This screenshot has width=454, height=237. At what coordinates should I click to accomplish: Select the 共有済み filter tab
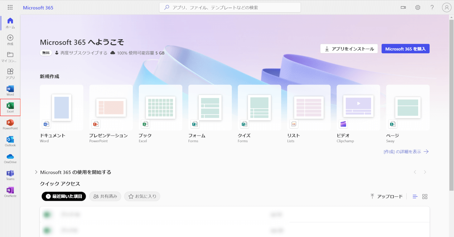pyautogui.click(x=105, y=196)
